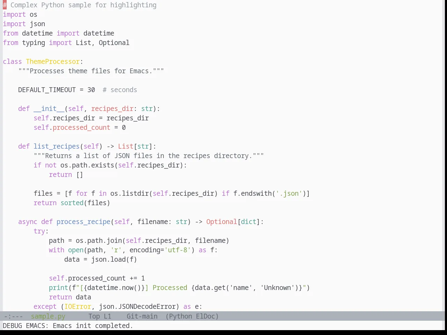Click 'Optional' return type annotation
The width and height of the screenshot is (447, 335).
pyautogui.click(x=221, y=222)
